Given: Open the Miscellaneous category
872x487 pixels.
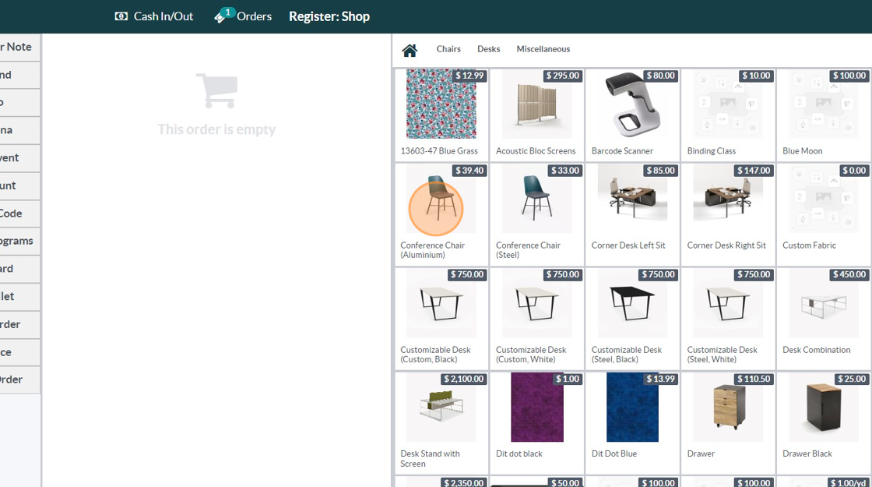Looking at the screenshot, I should [543, 49].
